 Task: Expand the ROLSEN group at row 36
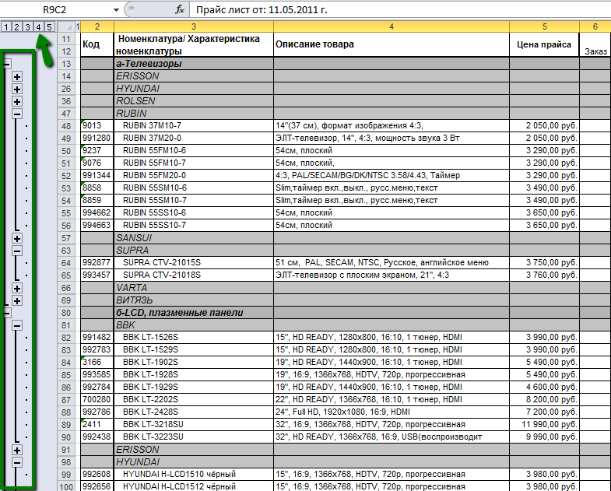coord(17,102)
